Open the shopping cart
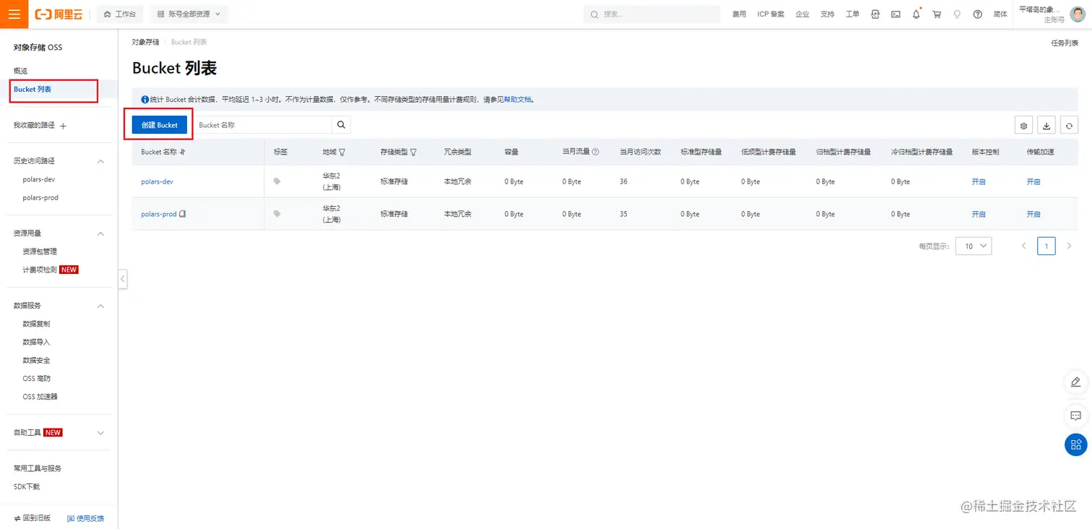Image resolution: width=1092 pixels, height=529 pixels. point(937,14)
